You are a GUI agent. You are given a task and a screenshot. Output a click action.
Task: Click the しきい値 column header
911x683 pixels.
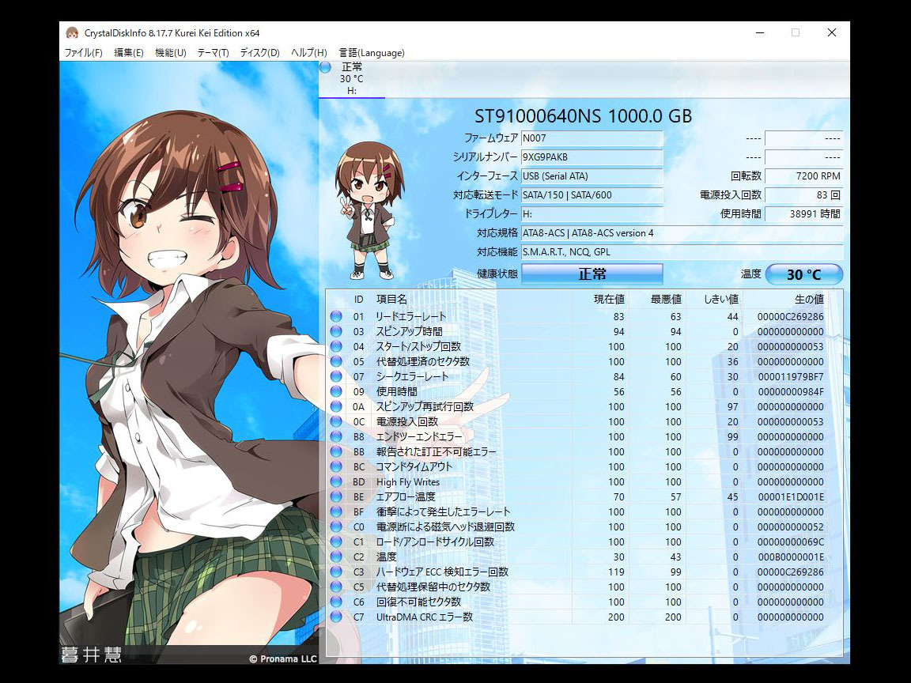(x=721, y=299)
